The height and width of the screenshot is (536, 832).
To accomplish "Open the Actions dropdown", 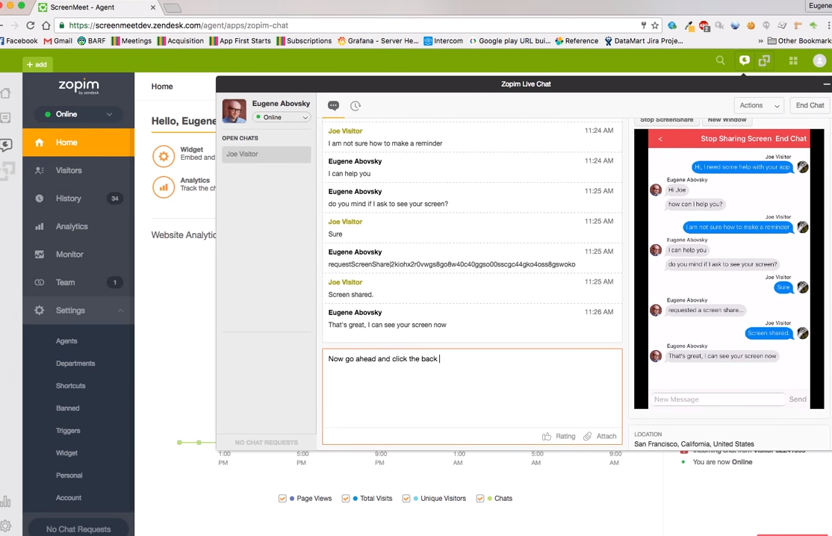I will [759, 105].
